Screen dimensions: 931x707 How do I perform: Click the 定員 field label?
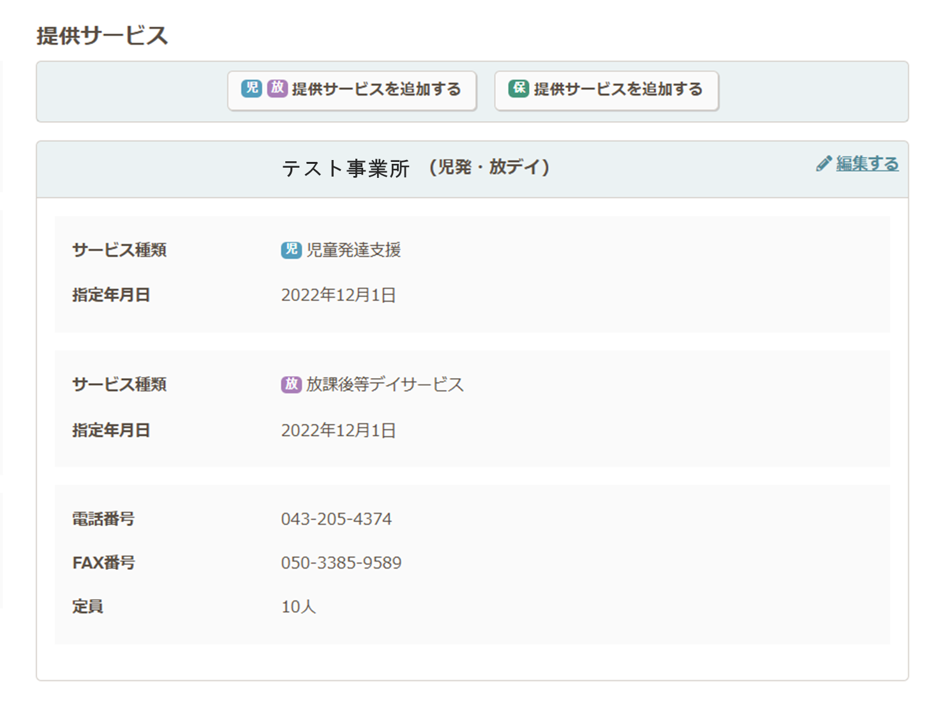tap(87, 606)
